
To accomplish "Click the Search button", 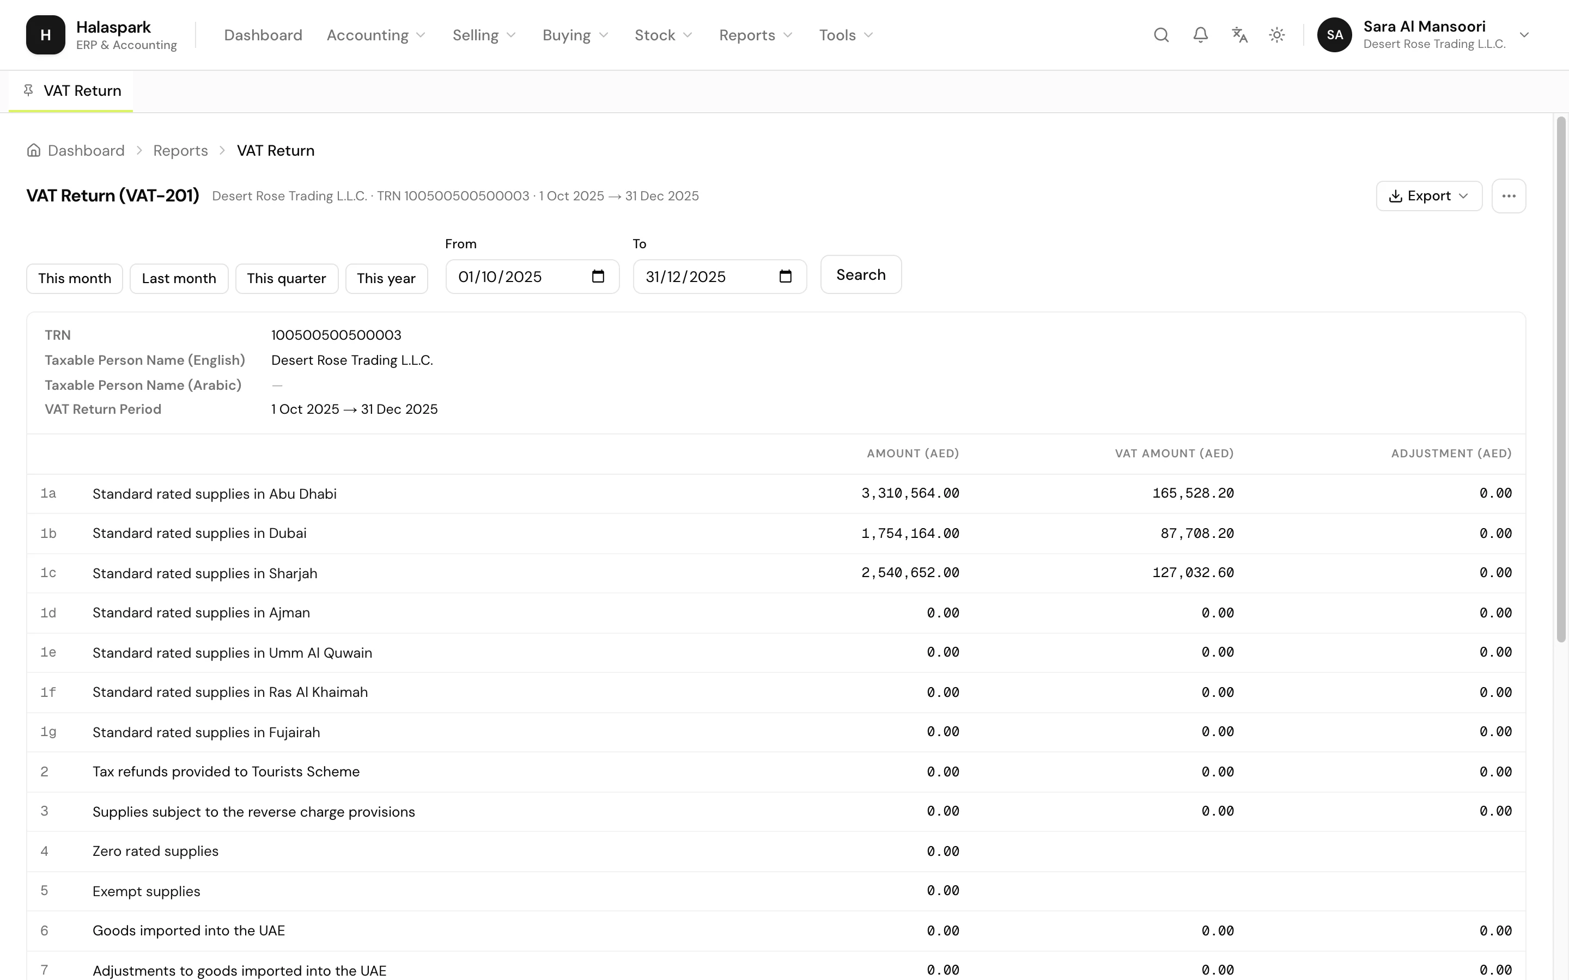I will pos(860,275).
